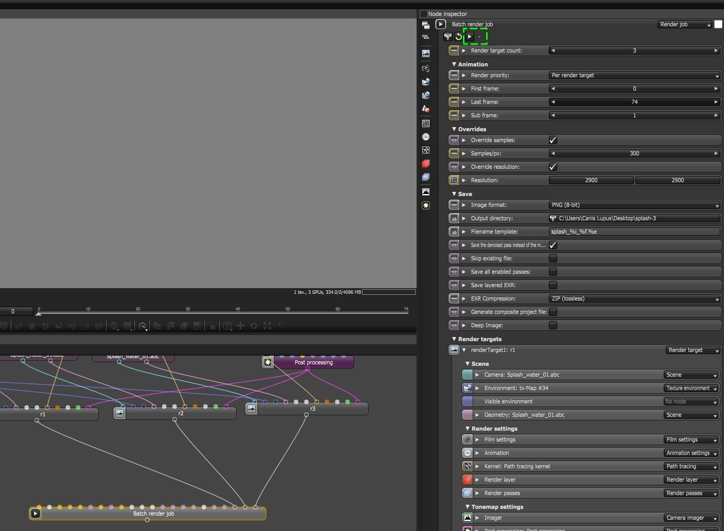The height and width of the screenshot is (531, 724).
Task: Jump to film settings via inspector strip icon
Action: [426, 123]
